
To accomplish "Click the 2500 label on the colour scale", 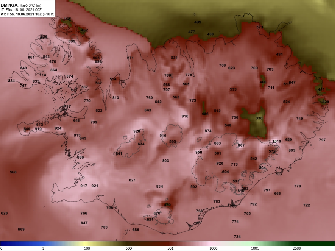I will [297, 248].
